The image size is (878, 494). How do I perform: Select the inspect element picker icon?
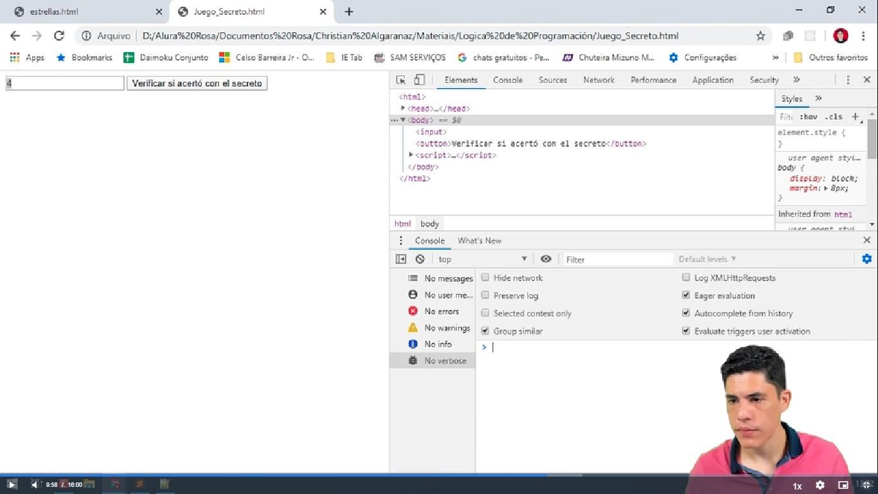tap(401, 80)
